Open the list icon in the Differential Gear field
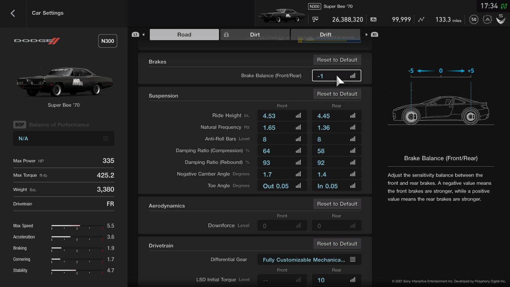Viewport: 510px width, 287px height. (x=353, y=259)
